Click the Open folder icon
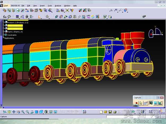 tap(106, 112)
